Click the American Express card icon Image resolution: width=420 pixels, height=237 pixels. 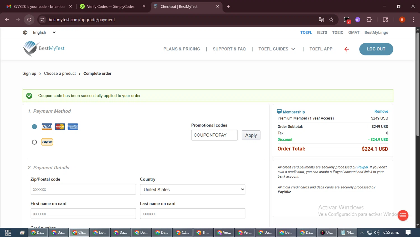[73, 126]
